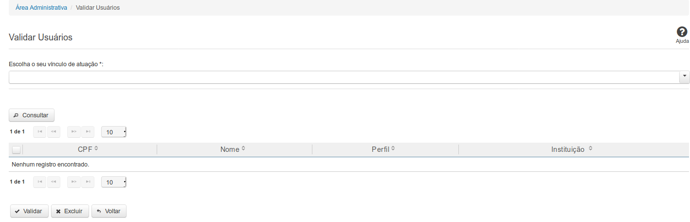The image size is (690, 222).
Task: Click the Validar button
Action: click(x=29, y=211)
